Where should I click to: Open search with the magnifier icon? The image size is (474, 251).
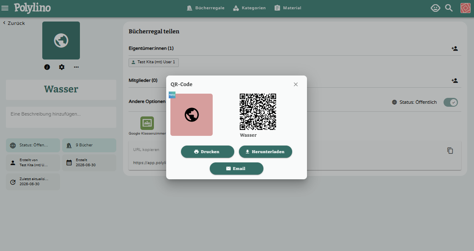pyautogui.click(x=449, y=8)
